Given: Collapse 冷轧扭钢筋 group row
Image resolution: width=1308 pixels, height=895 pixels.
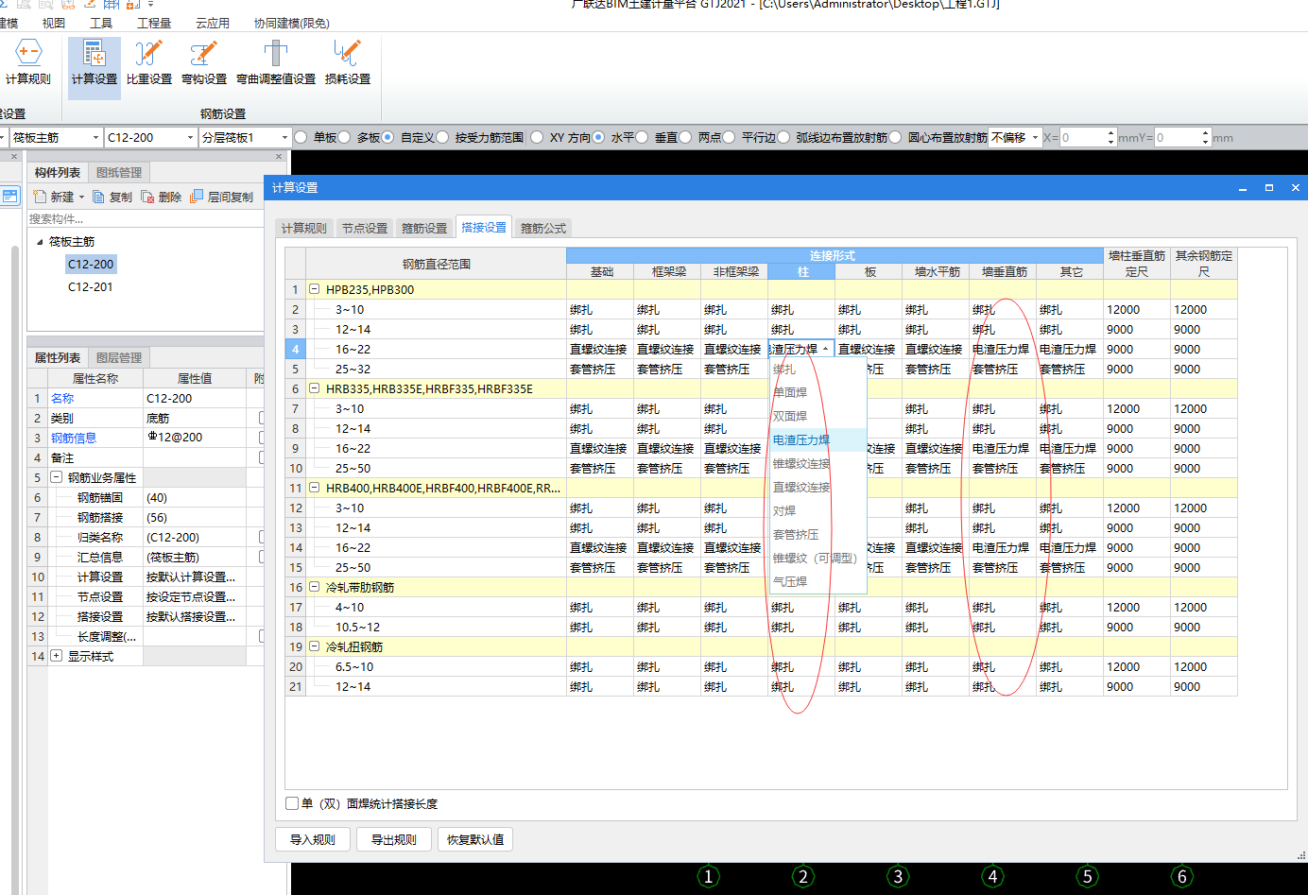Looking at the screenshot, I should (x=314, y=646).
